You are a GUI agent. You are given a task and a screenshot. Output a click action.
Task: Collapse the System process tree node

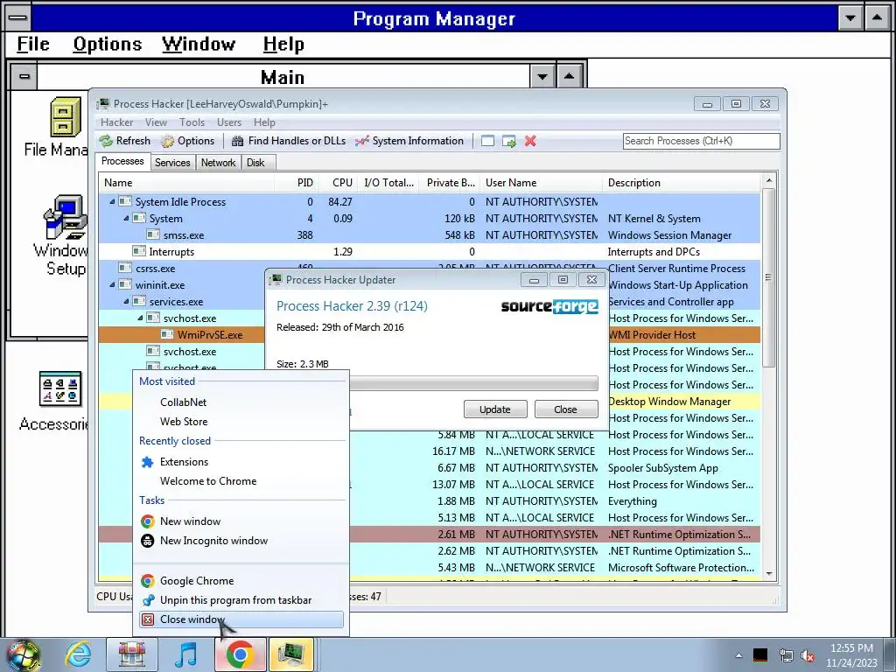(x=126, y=218)
